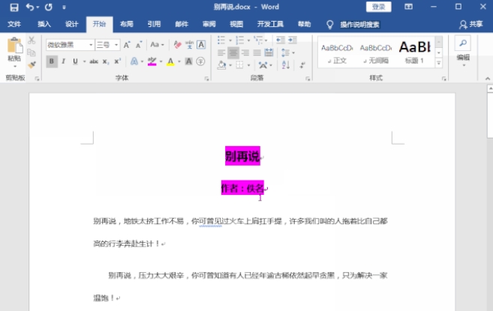Switch to the 设计 ribbon tab
The image size is (493, 311).
point(71,24)
